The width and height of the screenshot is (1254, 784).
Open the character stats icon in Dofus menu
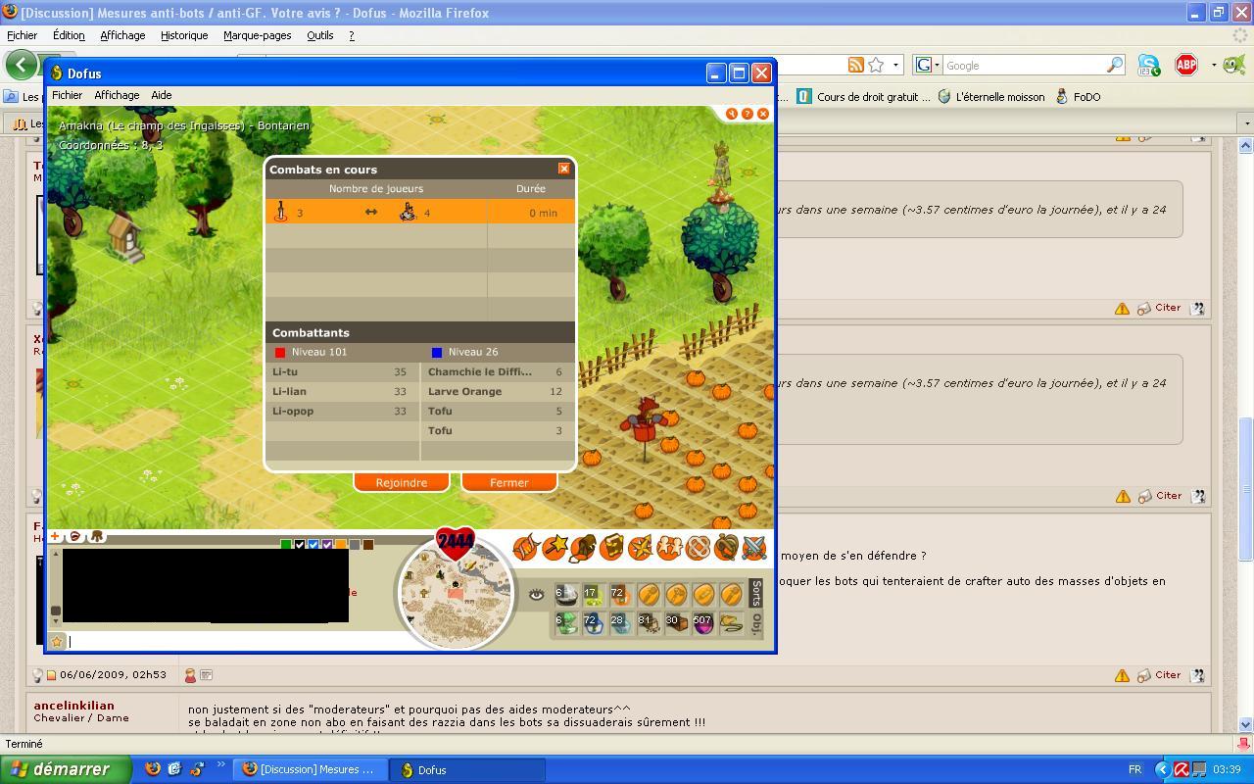[526, 547]
